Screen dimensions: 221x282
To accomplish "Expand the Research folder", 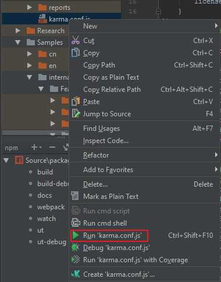I will (x=18, y=30).
